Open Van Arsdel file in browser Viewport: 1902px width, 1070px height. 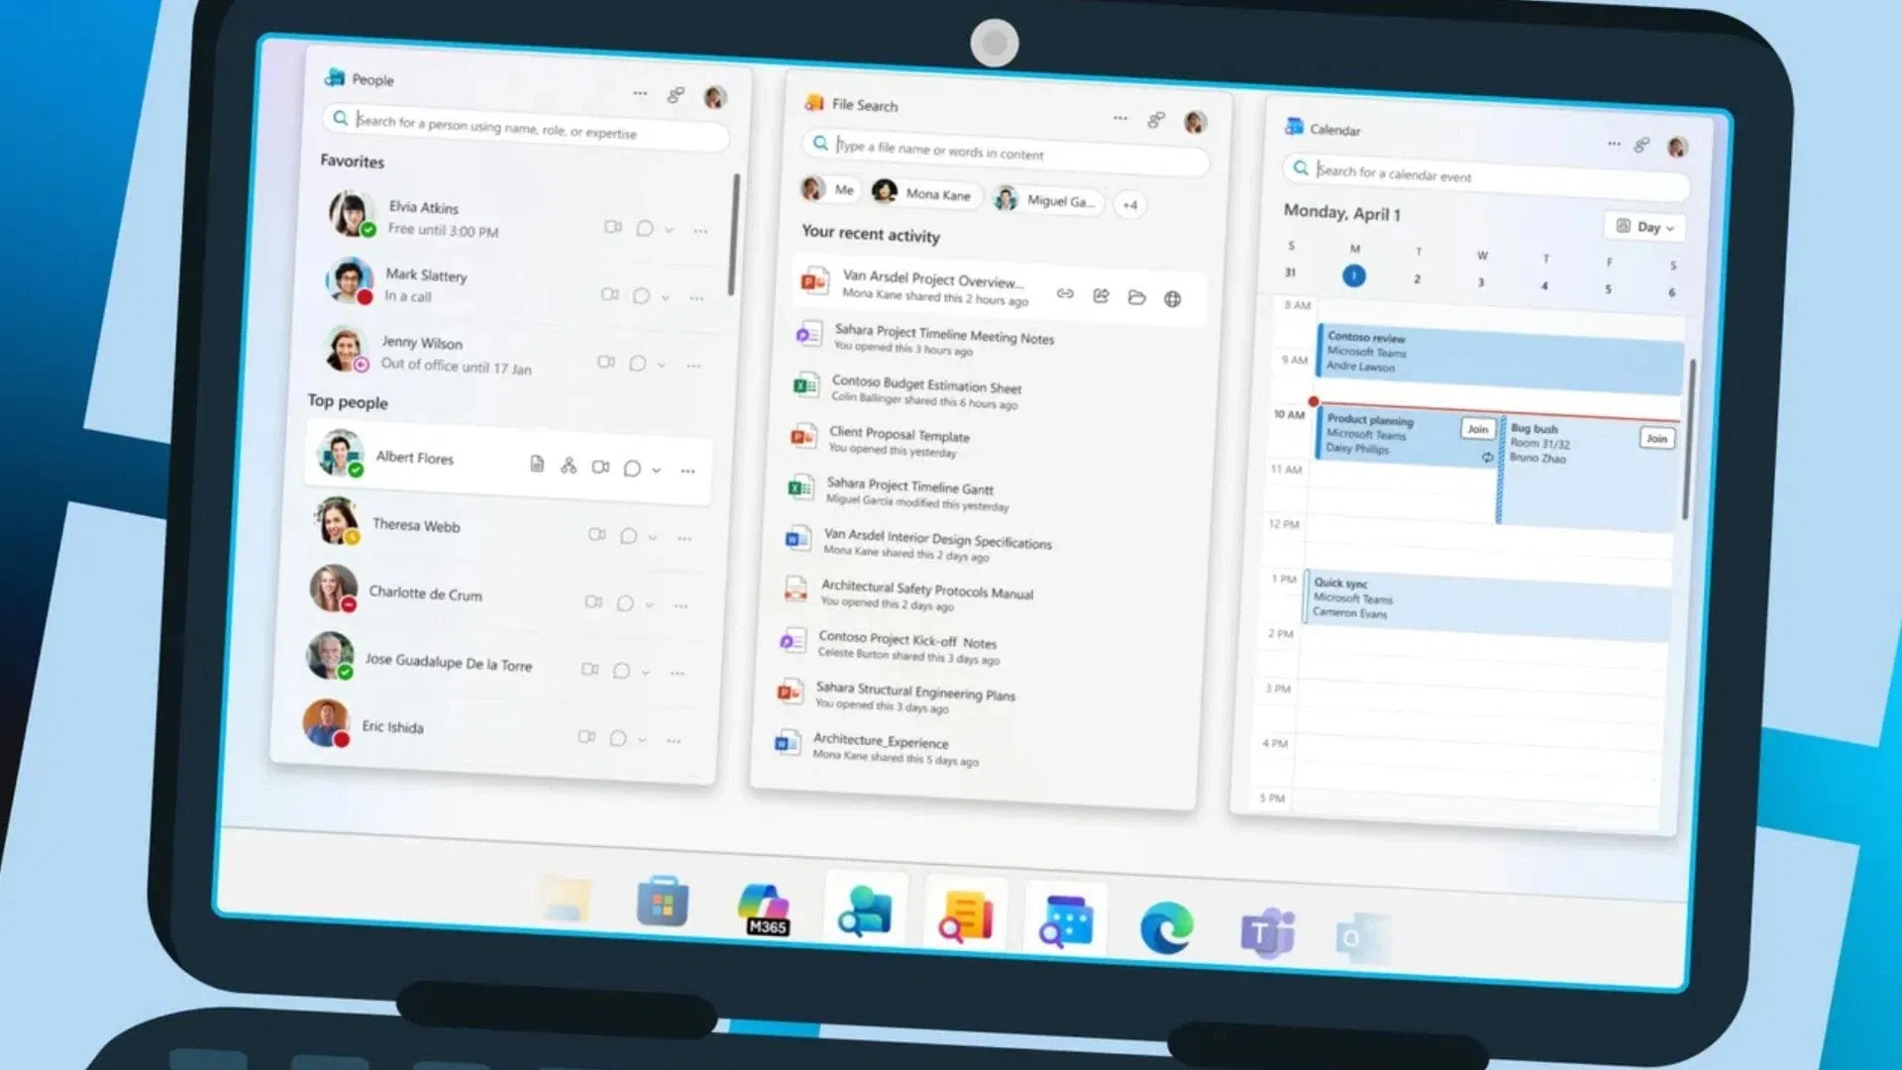(x=1172, y=299)
